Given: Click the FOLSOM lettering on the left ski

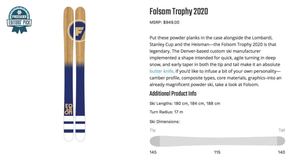Looking at the screenshot, I should (x=69, y=109).
